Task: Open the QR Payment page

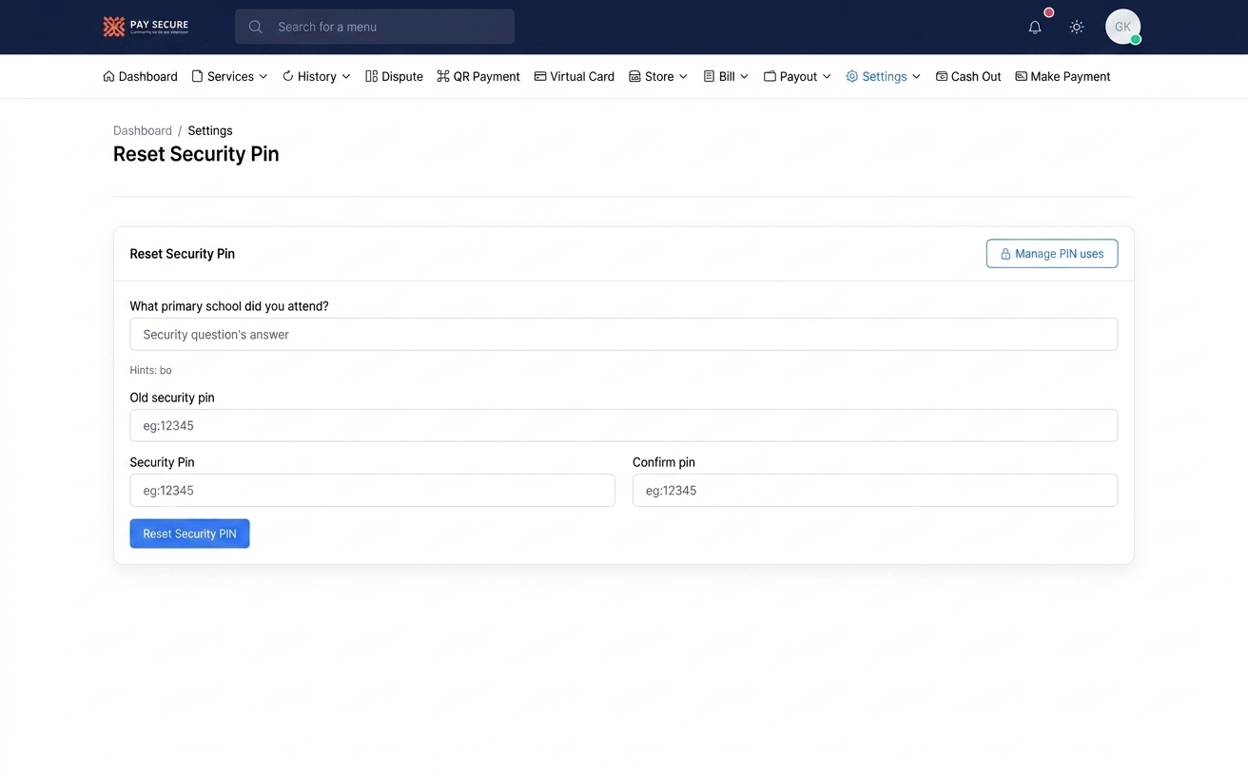Action: coord(478,76)
